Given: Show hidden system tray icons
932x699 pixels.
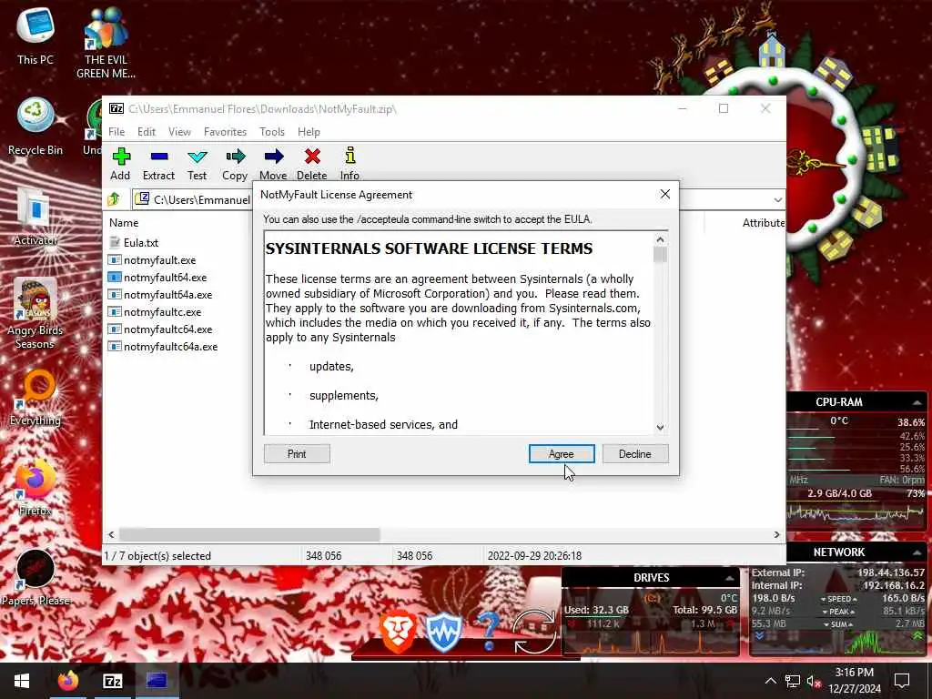Looking at the screenshot, I should tap(770, 681).
